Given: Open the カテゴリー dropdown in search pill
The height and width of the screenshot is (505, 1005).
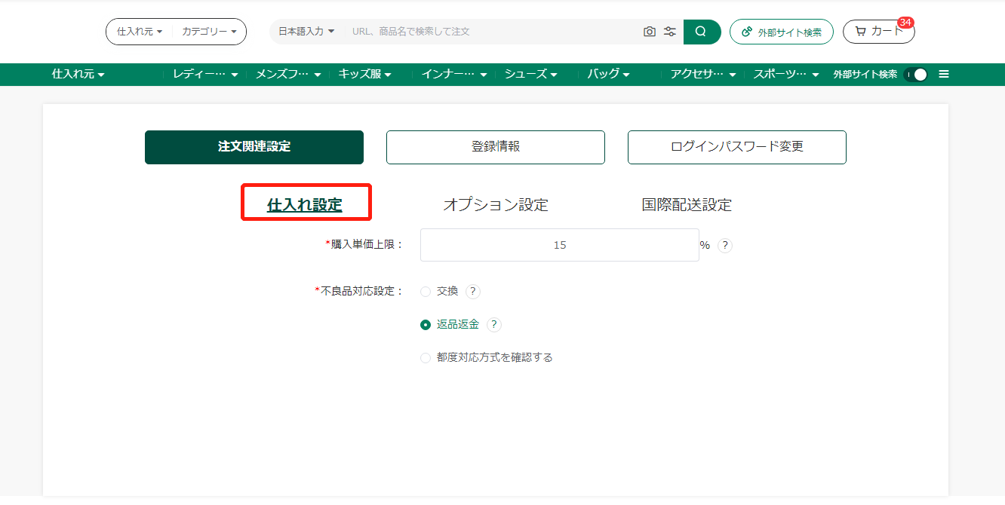Looking at the screenshot, I should click(209, 32).
